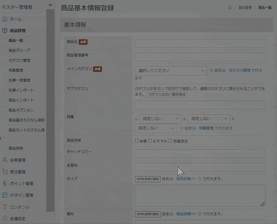
Task: Click 商品管理 in the breadcrumb
Action: [x=245, y=7]
